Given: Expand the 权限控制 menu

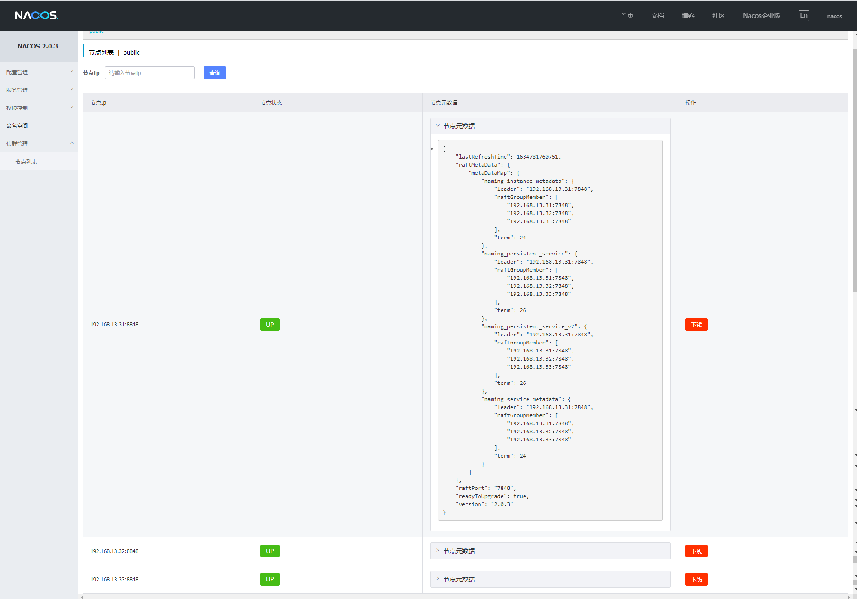Looking at the screenshot, I should pos(39,108).
